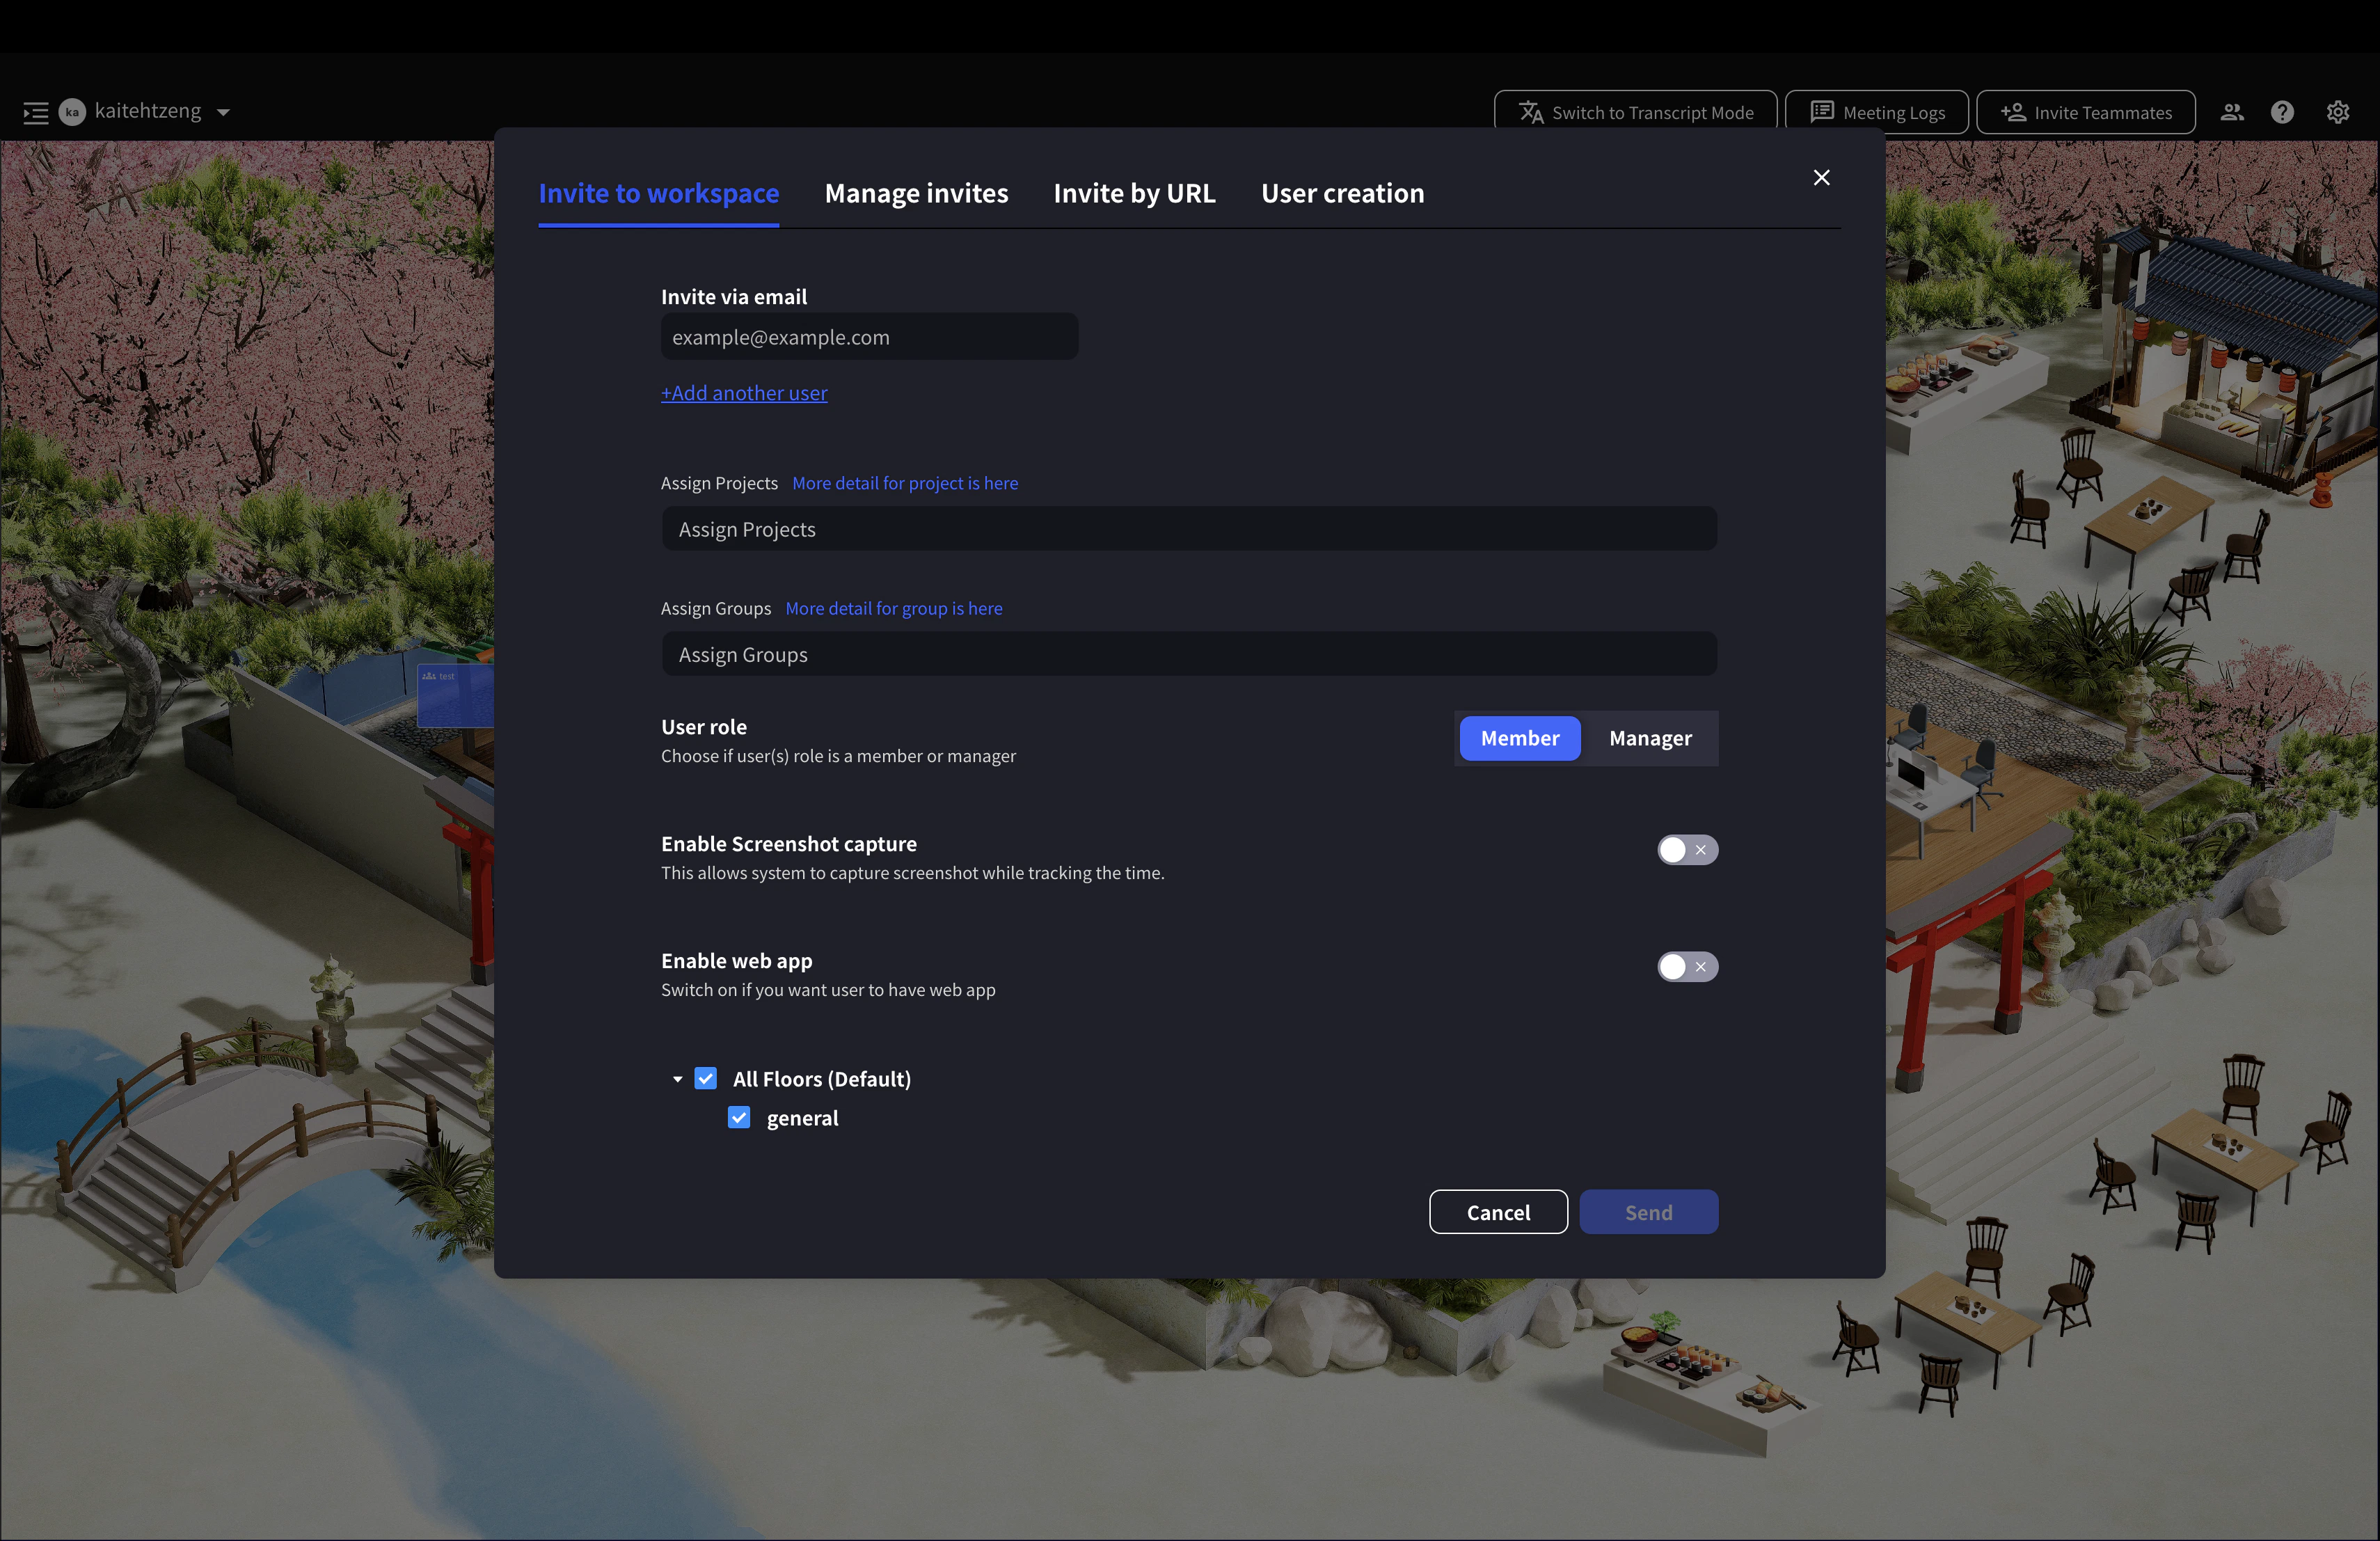The height and width of the screenshot is (1541, 2380).
Task: Toggle the Enable web app switch
Action: click(1687, 967)
